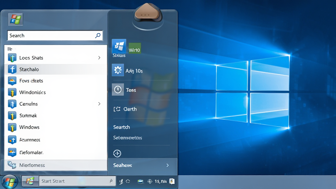This screenshot has height=189, width=336.
Task: Click the Tess power icon
Action: (118, 89)
